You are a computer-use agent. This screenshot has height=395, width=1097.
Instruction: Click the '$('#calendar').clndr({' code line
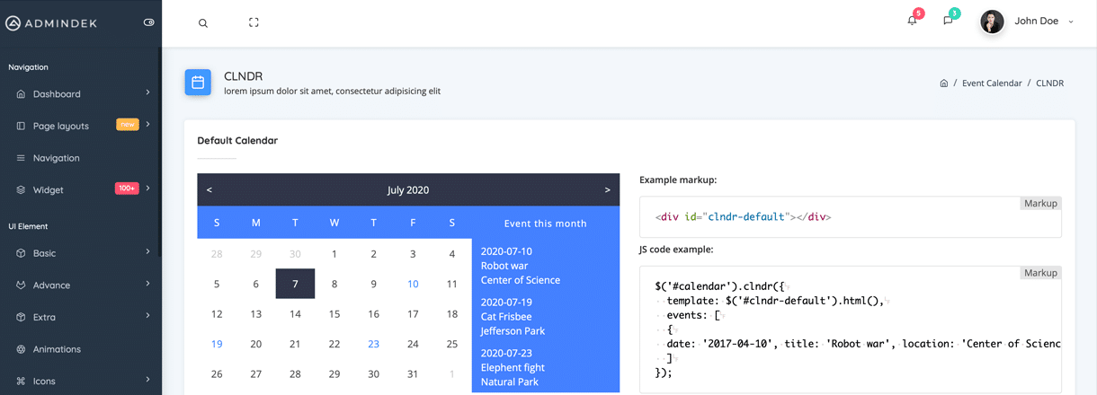click(x=721, y=286)
